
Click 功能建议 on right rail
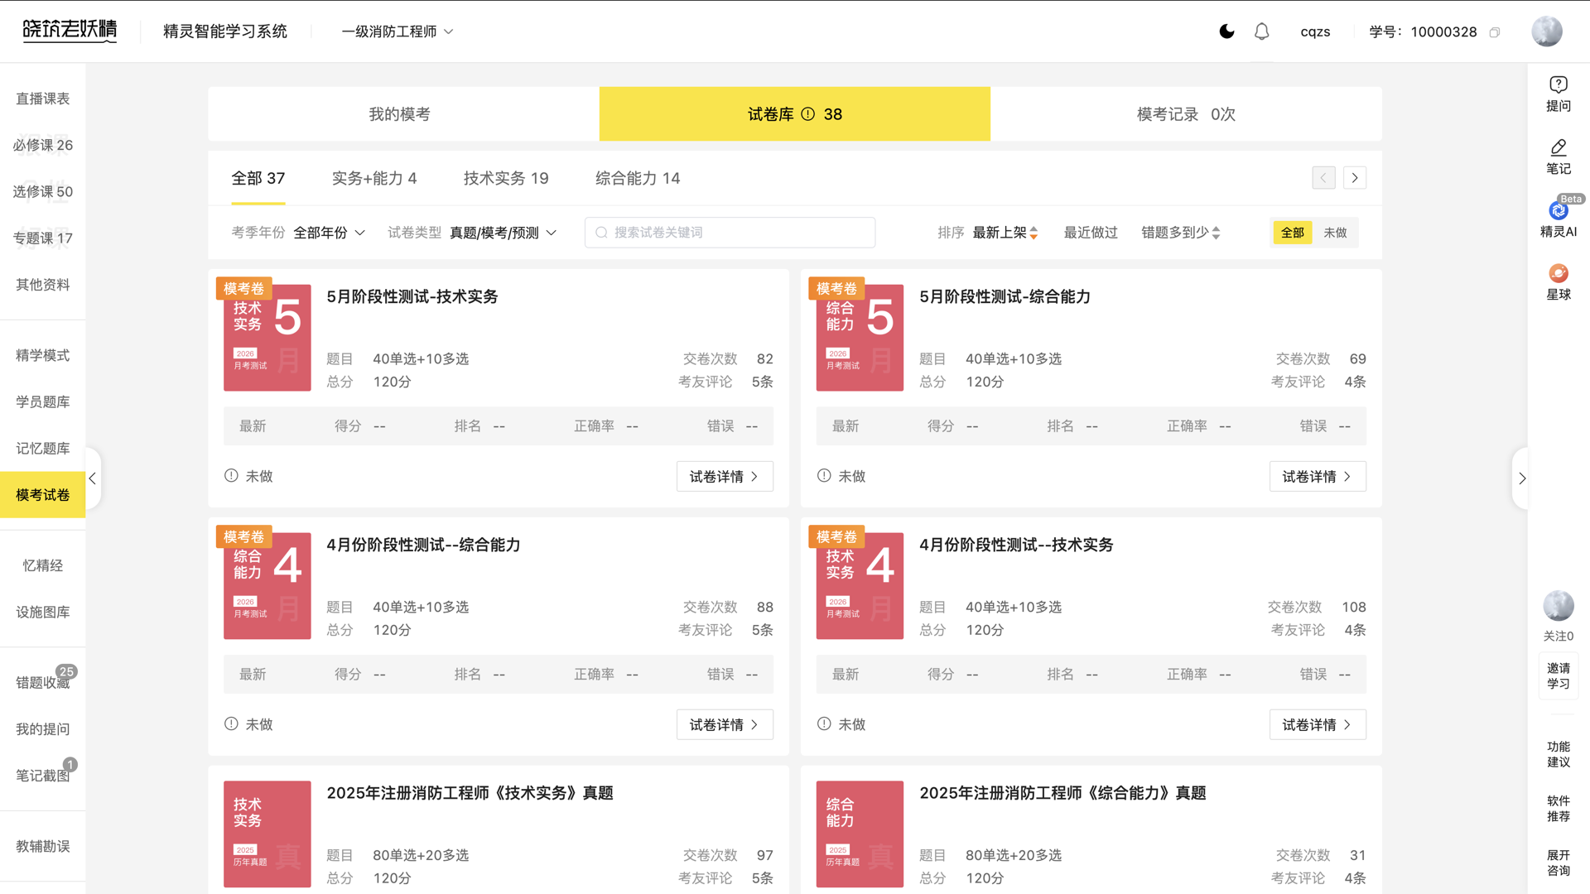1559,754
